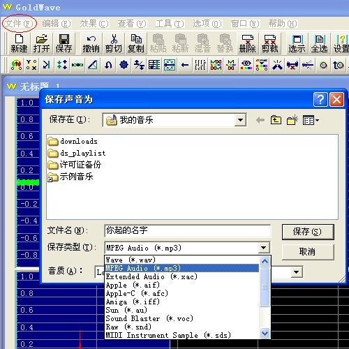Select the downloads folder
Image resolution: width=349 pixels, height=349 pixels.
click(73, 141)
